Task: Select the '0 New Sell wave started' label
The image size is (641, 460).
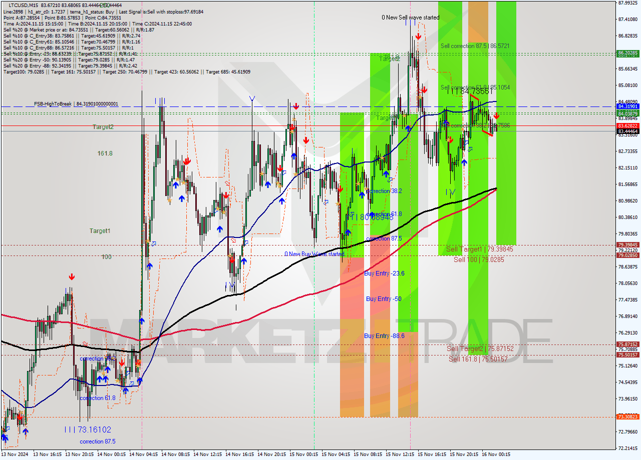Action: 410,17
